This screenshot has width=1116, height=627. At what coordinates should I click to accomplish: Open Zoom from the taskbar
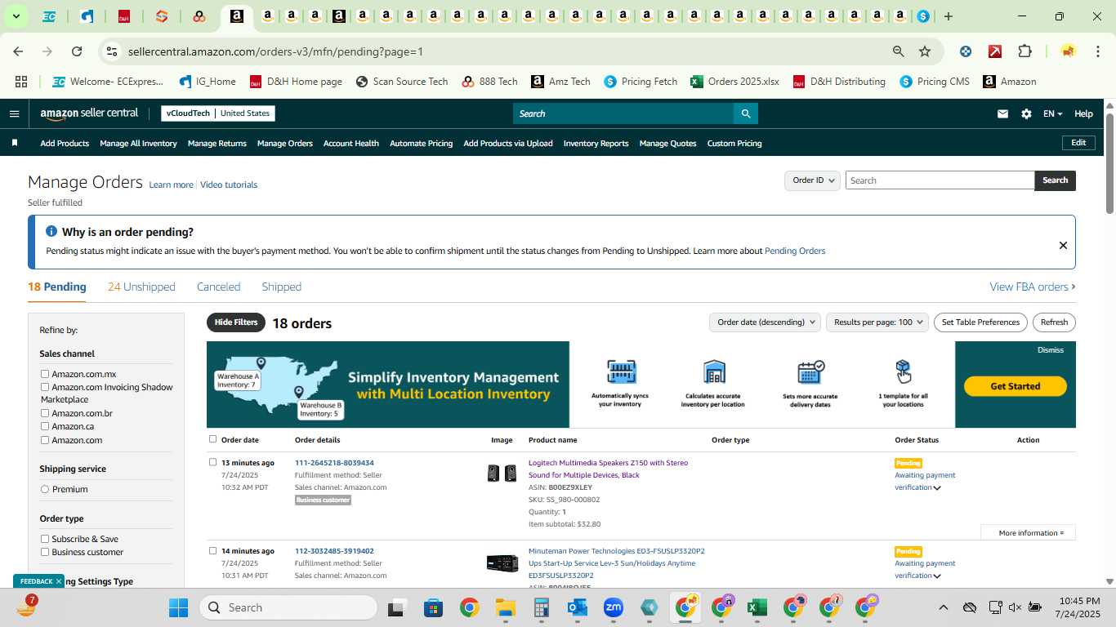pyautogui.click(x=614, y=607)
